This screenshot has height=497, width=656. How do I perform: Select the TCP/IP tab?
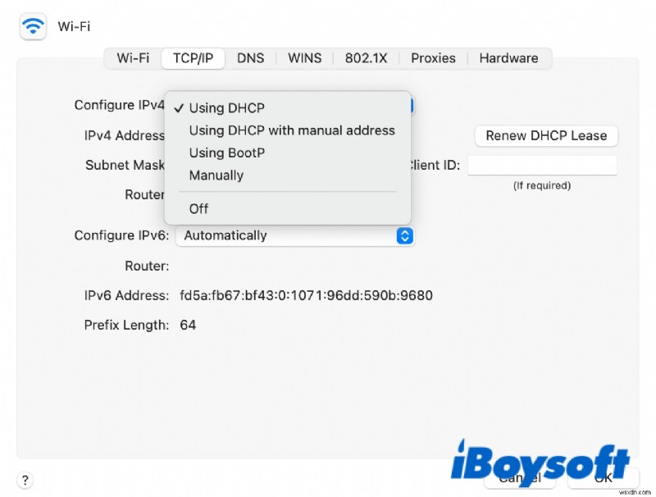[194, 58]
